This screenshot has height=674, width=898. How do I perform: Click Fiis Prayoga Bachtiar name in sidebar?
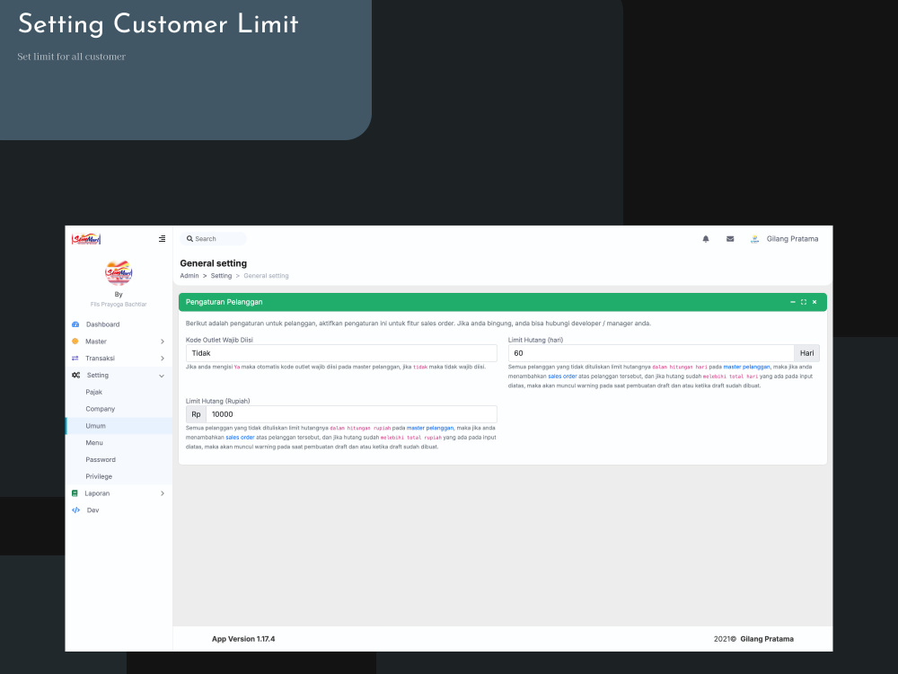pyautogui.click(x=119, y=305)
